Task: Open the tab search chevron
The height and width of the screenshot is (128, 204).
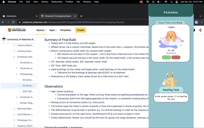Action: pos(200,16)
